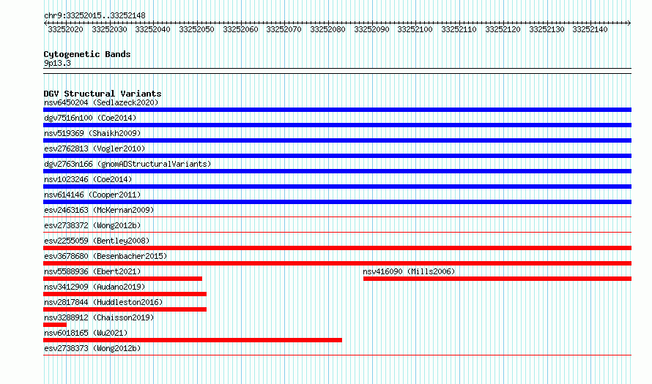This screenshot has height=384, width=652.
Task: Click the blue bar under nsv519369
Action: click(337, 140)
